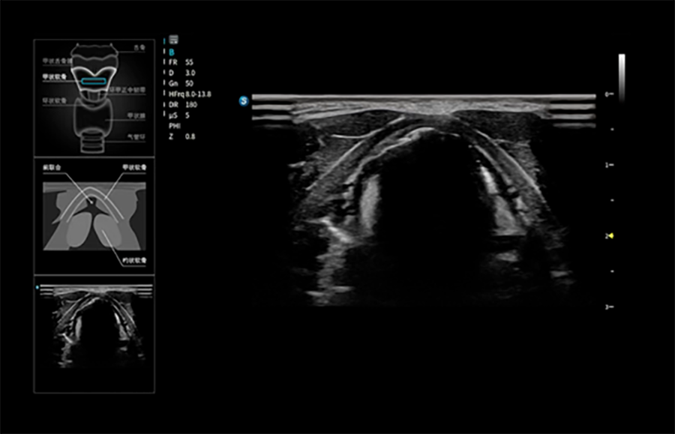Click the blue probe orientation marker
The image size is (675, 434).
point(244,100)
